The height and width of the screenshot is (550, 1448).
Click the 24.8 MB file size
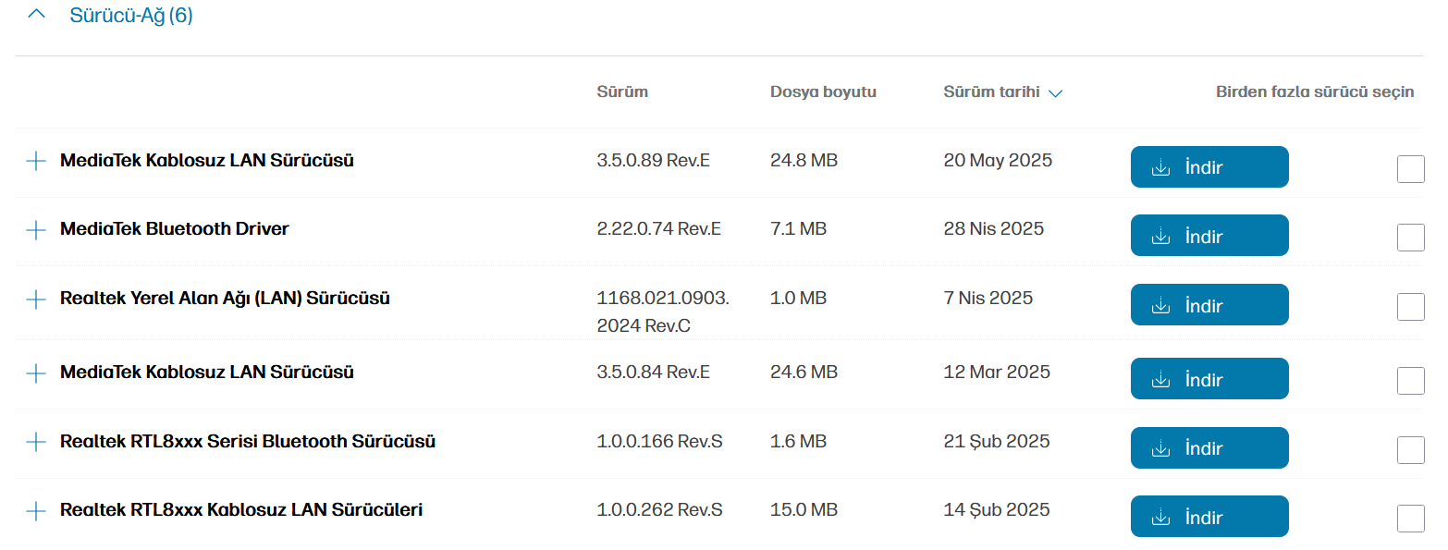click(804, 161)
